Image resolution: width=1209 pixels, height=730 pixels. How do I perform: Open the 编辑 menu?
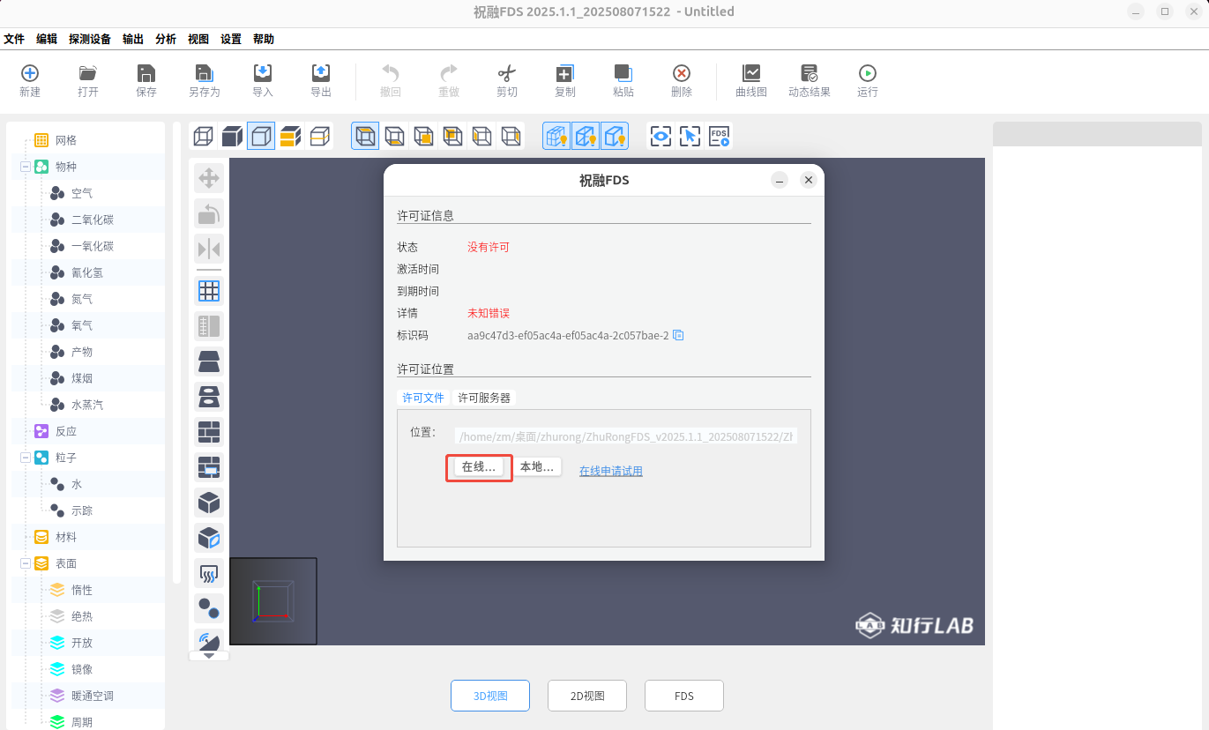[x=47, y=39]
